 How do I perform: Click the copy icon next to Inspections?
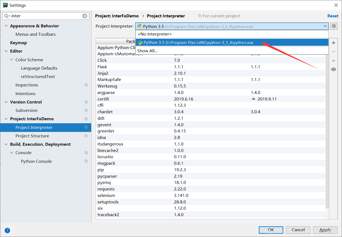(x=86, y=85)
